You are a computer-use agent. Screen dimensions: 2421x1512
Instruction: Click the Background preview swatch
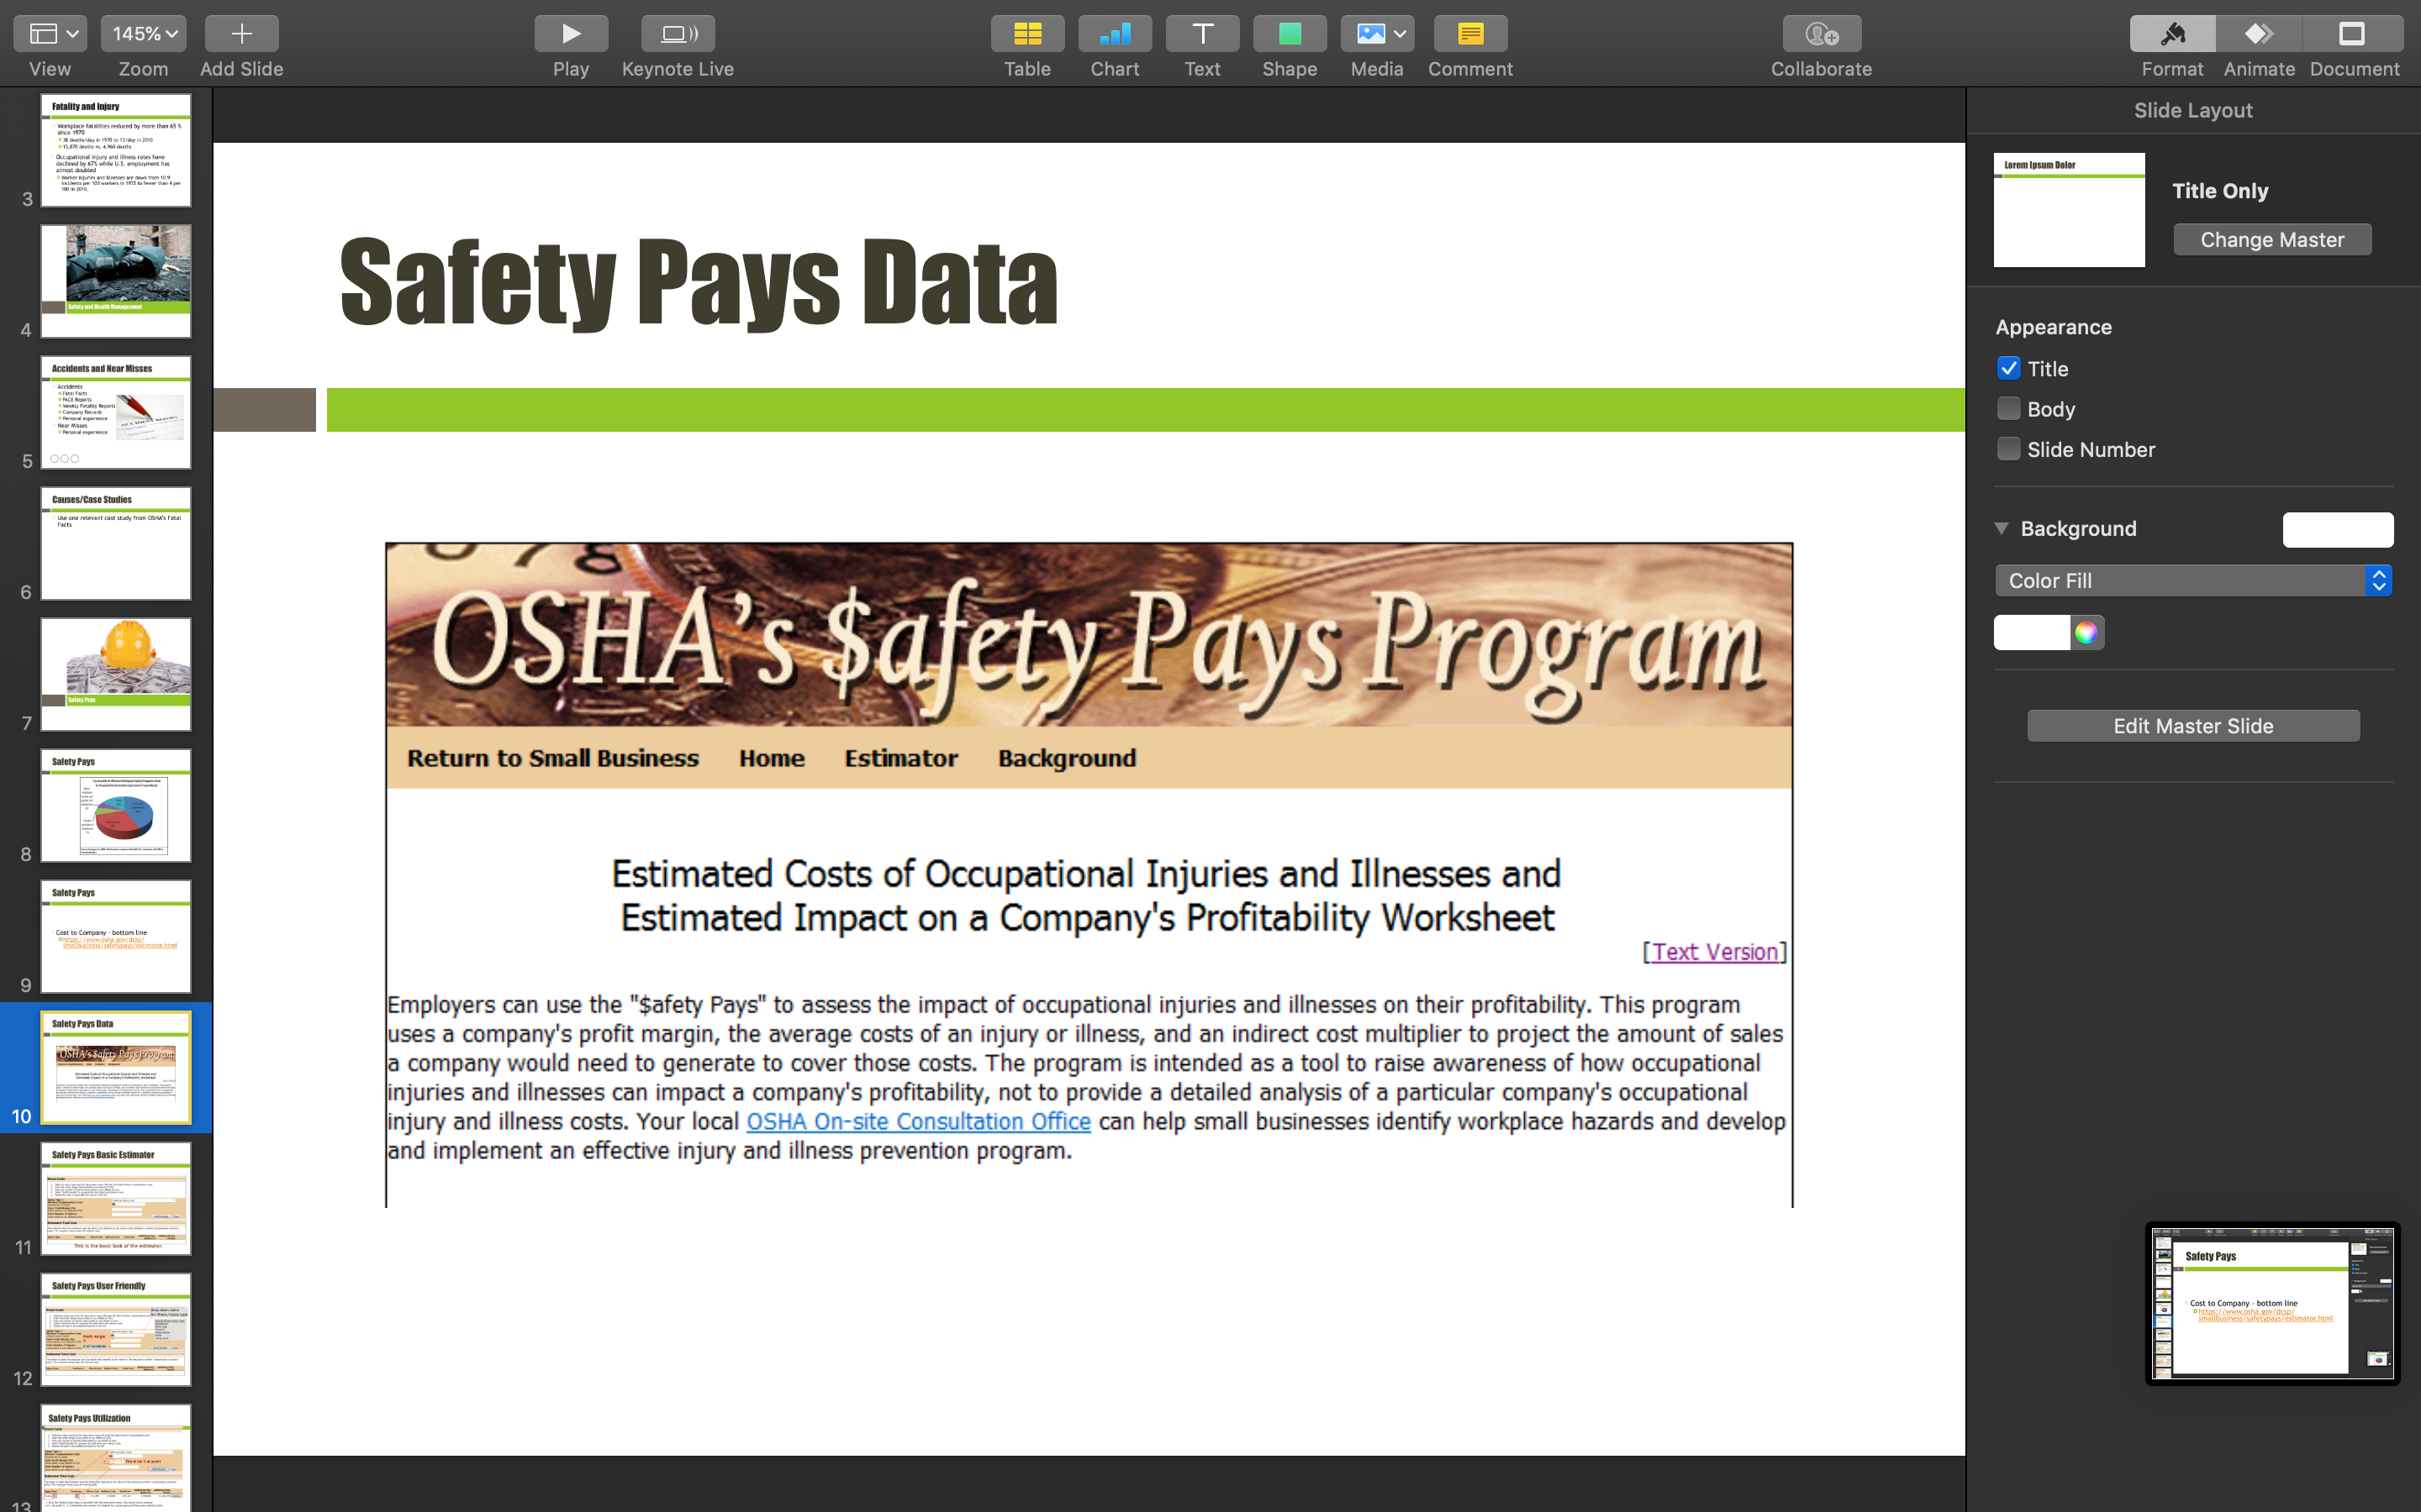coord(2338,529)
